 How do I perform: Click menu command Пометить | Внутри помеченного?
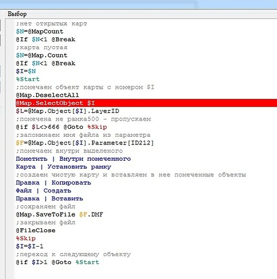73,159
